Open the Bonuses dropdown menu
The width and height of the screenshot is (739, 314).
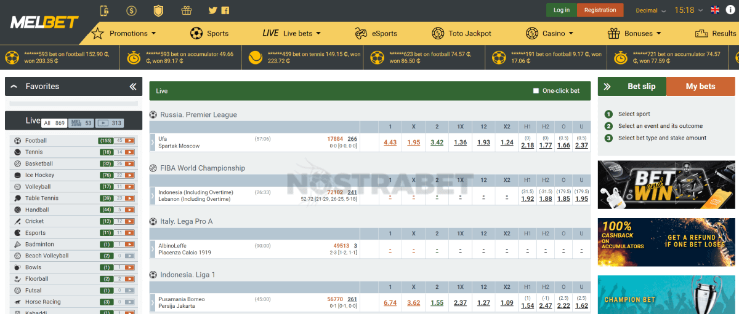(634, 33)
